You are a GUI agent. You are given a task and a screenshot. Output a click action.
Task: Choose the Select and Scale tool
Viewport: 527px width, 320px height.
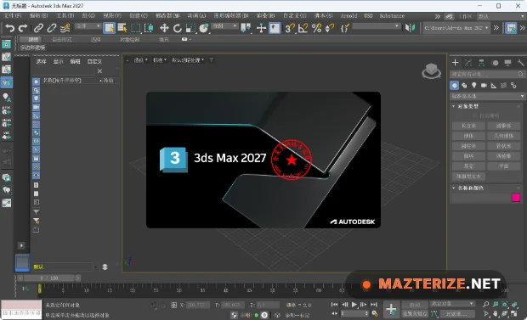(190, 28)
